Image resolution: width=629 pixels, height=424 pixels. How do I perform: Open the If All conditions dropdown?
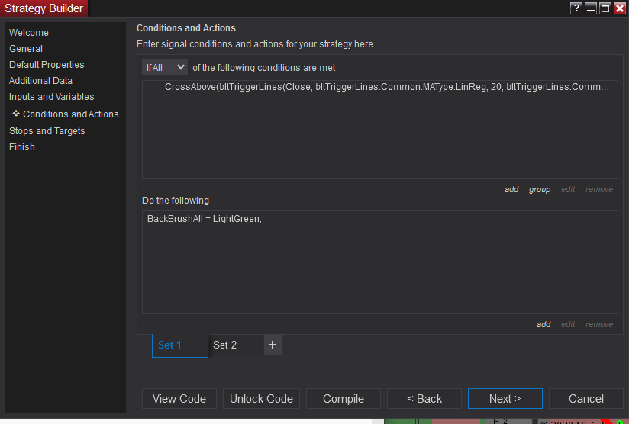coord(165,67)
